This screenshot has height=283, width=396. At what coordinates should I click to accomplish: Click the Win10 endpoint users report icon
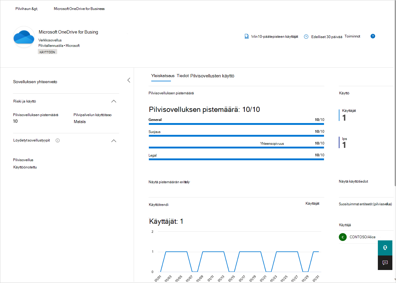tap(247, 37)
